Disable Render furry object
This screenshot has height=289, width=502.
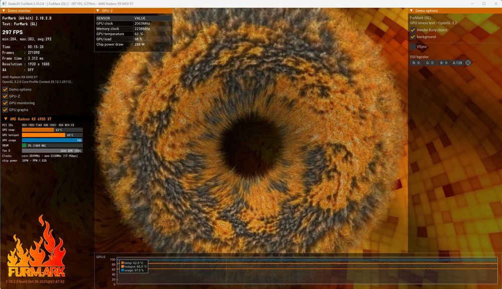[413, 30]
